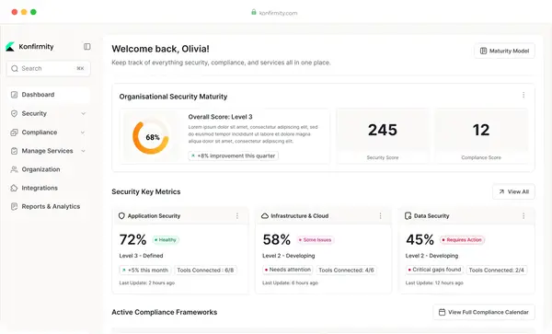Click the Dashboard sidebar icon

(x=14, y=95)
